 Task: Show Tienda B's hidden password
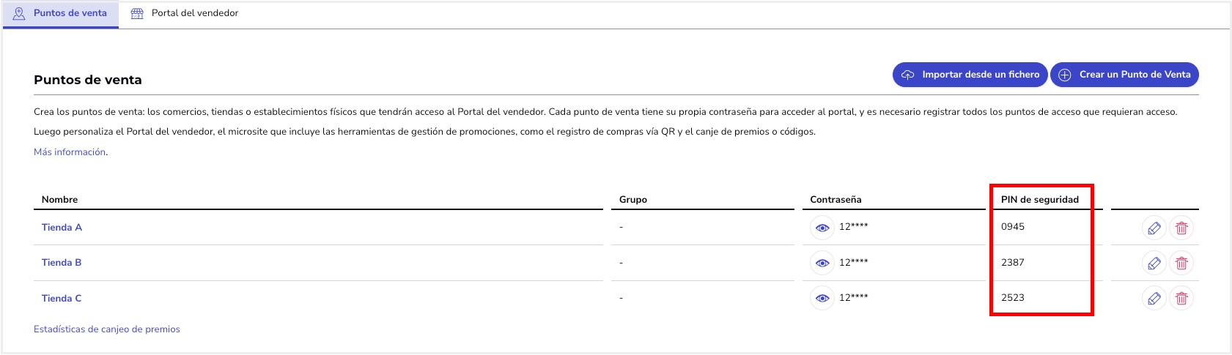coord(822,263)
